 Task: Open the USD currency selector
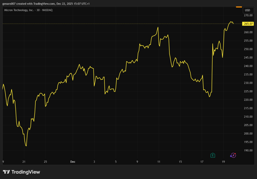click(x=247, y=10)
